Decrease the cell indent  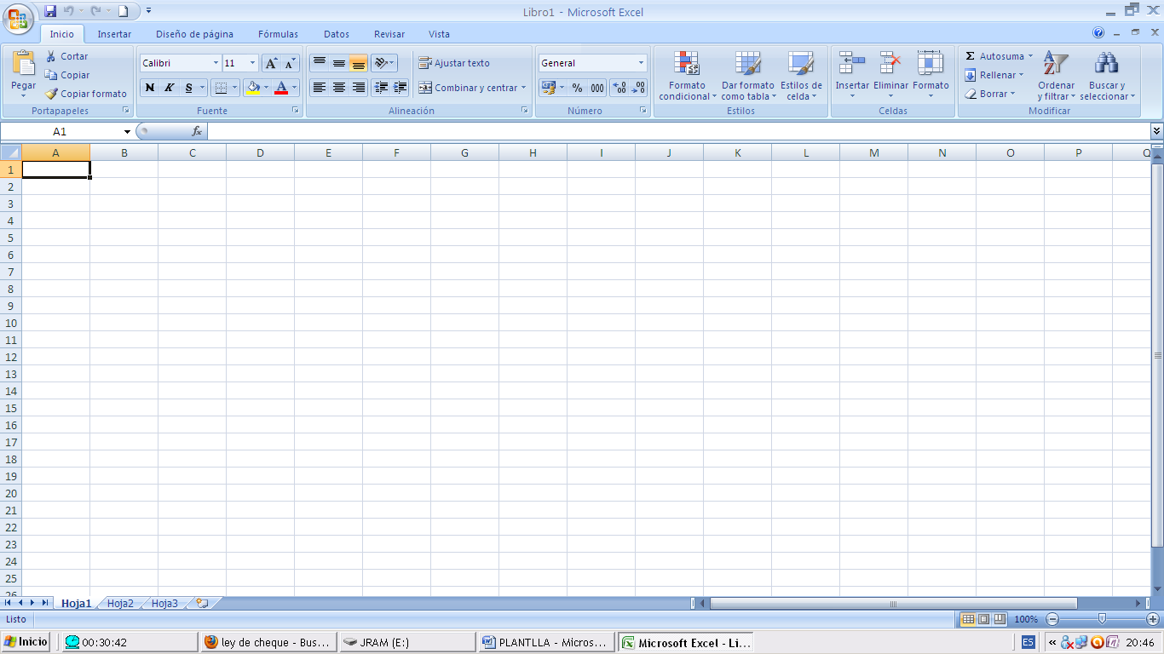pyautogui.click(x=381, y=87)
